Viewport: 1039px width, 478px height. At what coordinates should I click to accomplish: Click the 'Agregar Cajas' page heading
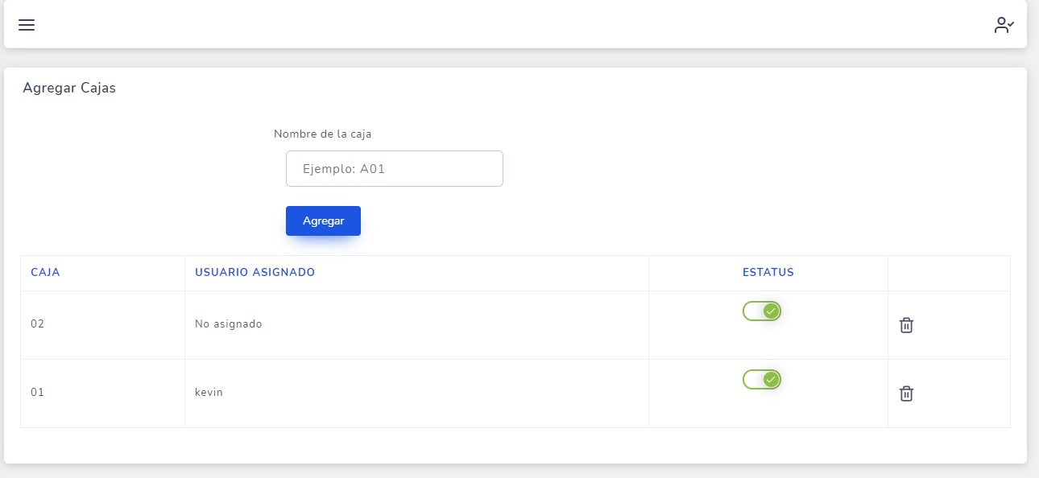pos(69,89)
